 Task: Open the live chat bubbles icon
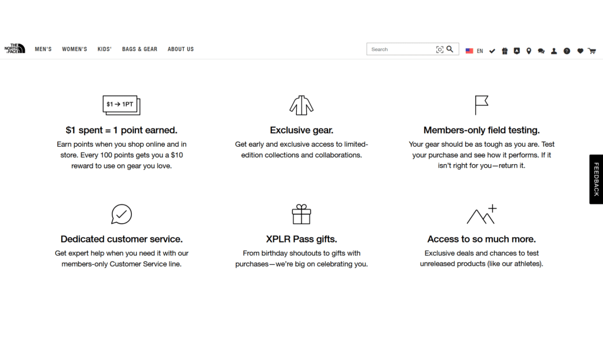(x=541, y=51)
